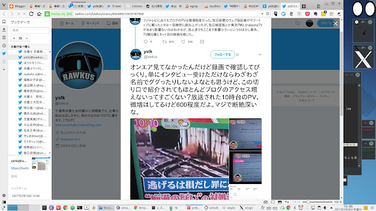The width and height of the screenshot is (376, 211).
Task: Click the ystk author name in tweet
Action: pos(148,52)
